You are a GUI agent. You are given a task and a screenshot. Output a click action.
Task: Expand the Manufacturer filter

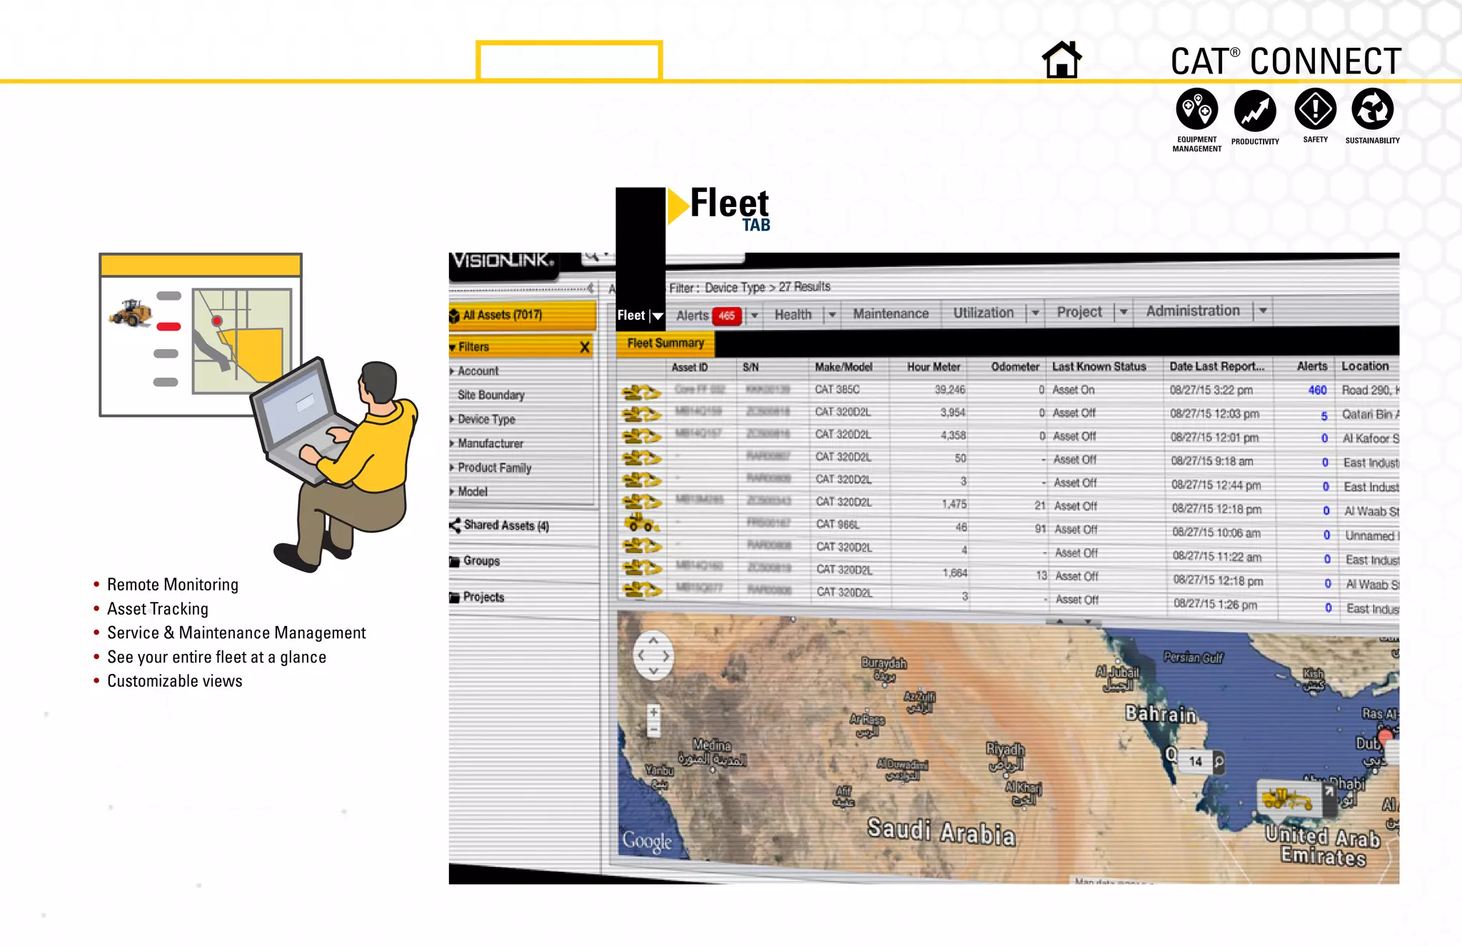(490, 443)
